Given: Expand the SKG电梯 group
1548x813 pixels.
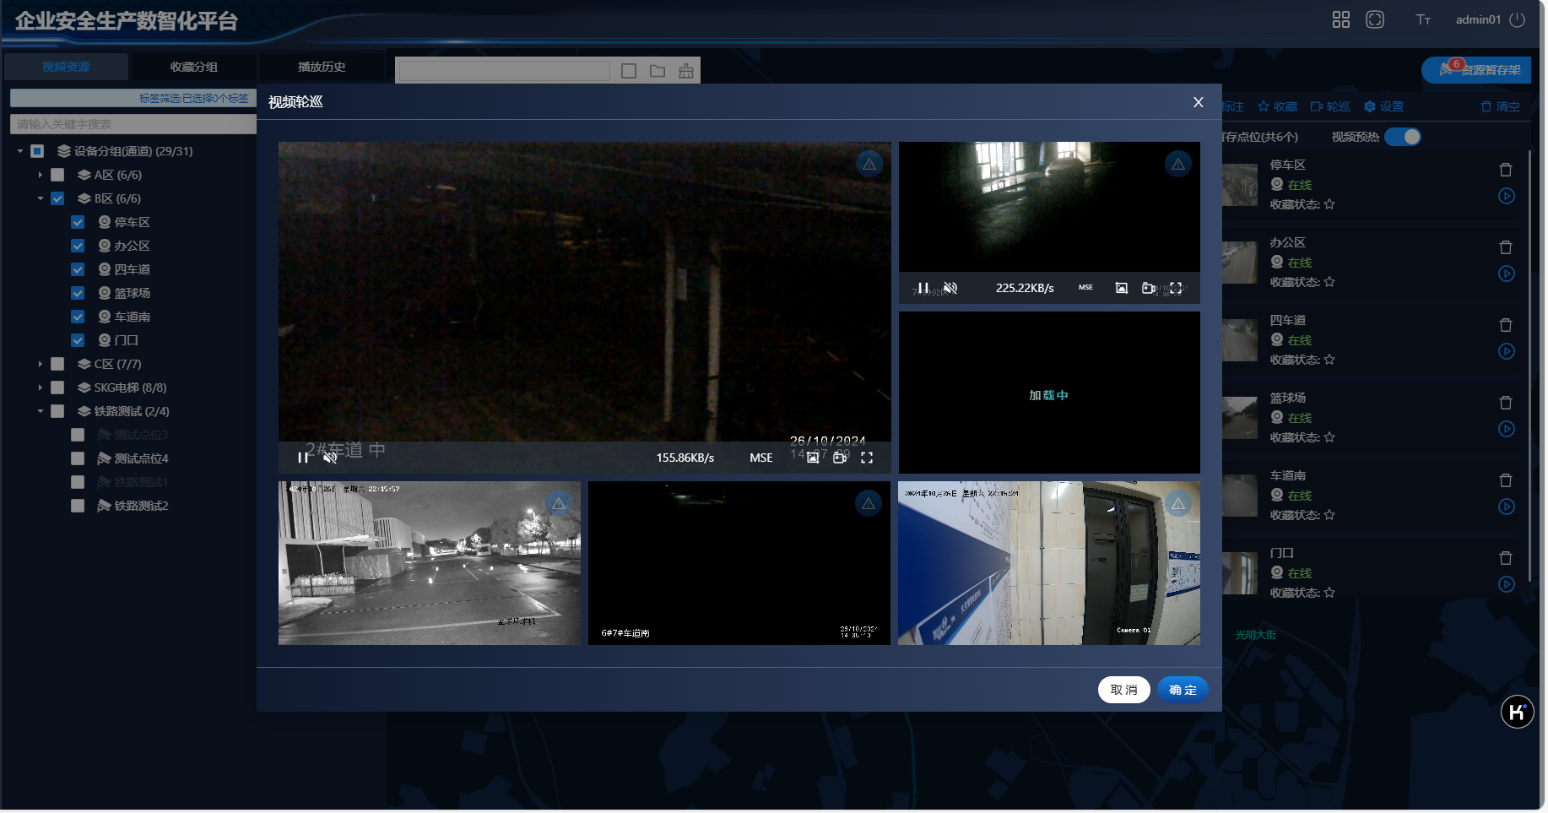Looking at the screenshot, I should [40, 388].
